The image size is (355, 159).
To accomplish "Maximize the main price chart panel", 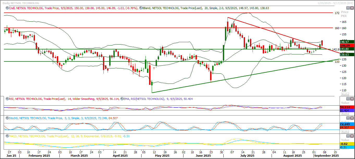I will click(348, 8).
